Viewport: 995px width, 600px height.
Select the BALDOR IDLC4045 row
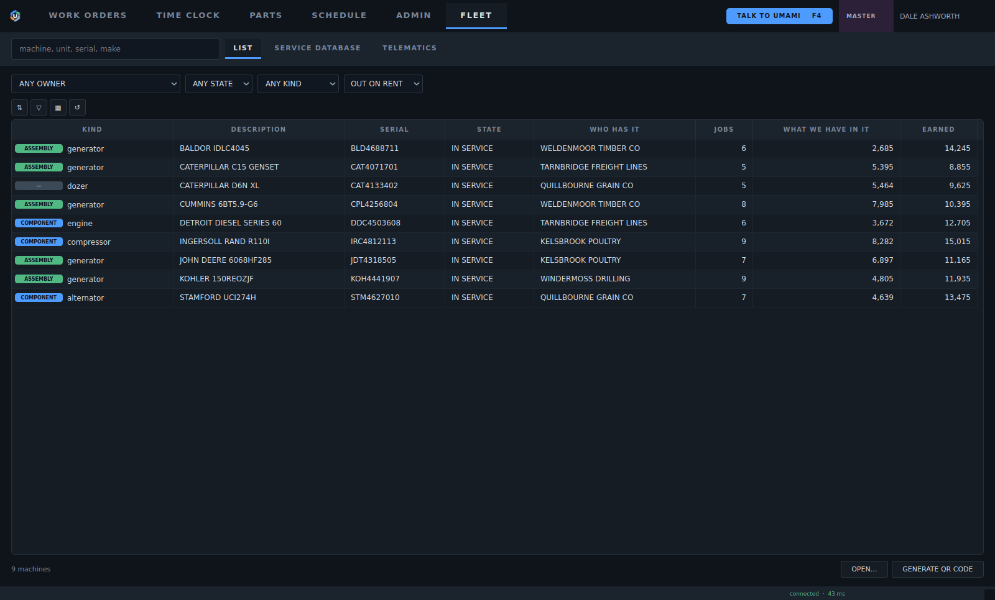coord(494,148)
